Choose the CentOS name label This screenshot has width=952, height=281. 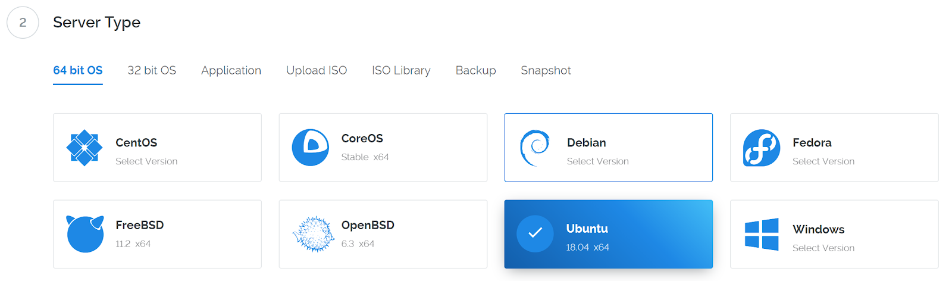[x=136, y=143]
